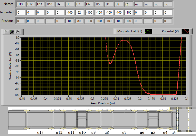
Task: Click the Previous row label
Action: pos(7,21)
